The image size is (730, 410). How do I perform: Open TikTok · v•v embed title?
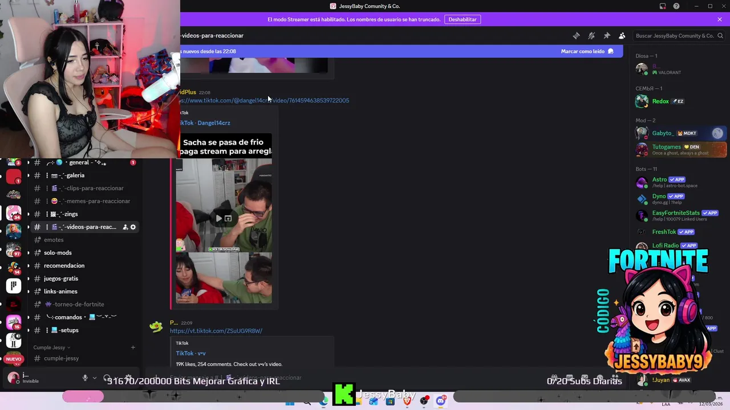coord(190,354)
